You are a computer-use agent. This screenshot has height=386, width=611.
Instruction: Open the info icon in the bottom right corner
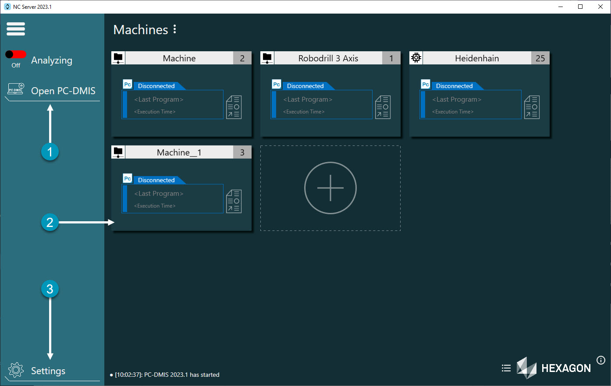tap(601, 360)
